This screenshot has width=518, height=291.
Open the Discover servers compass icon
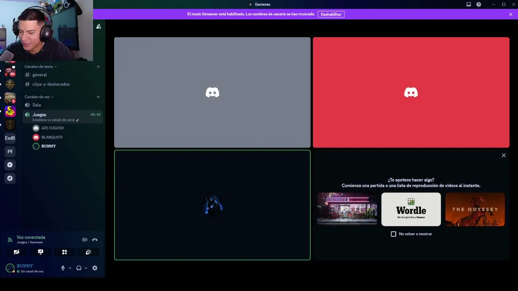(x=10, y=178)
